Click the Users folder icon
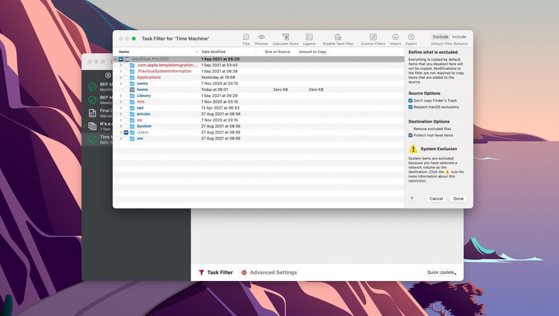Screen dimensions: 559x316 (132, 132)
